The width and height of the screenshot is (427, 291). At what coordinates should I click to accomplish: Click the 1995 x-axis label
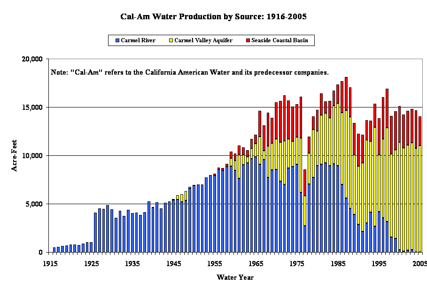pyautogui.click(x=379, y=263)
